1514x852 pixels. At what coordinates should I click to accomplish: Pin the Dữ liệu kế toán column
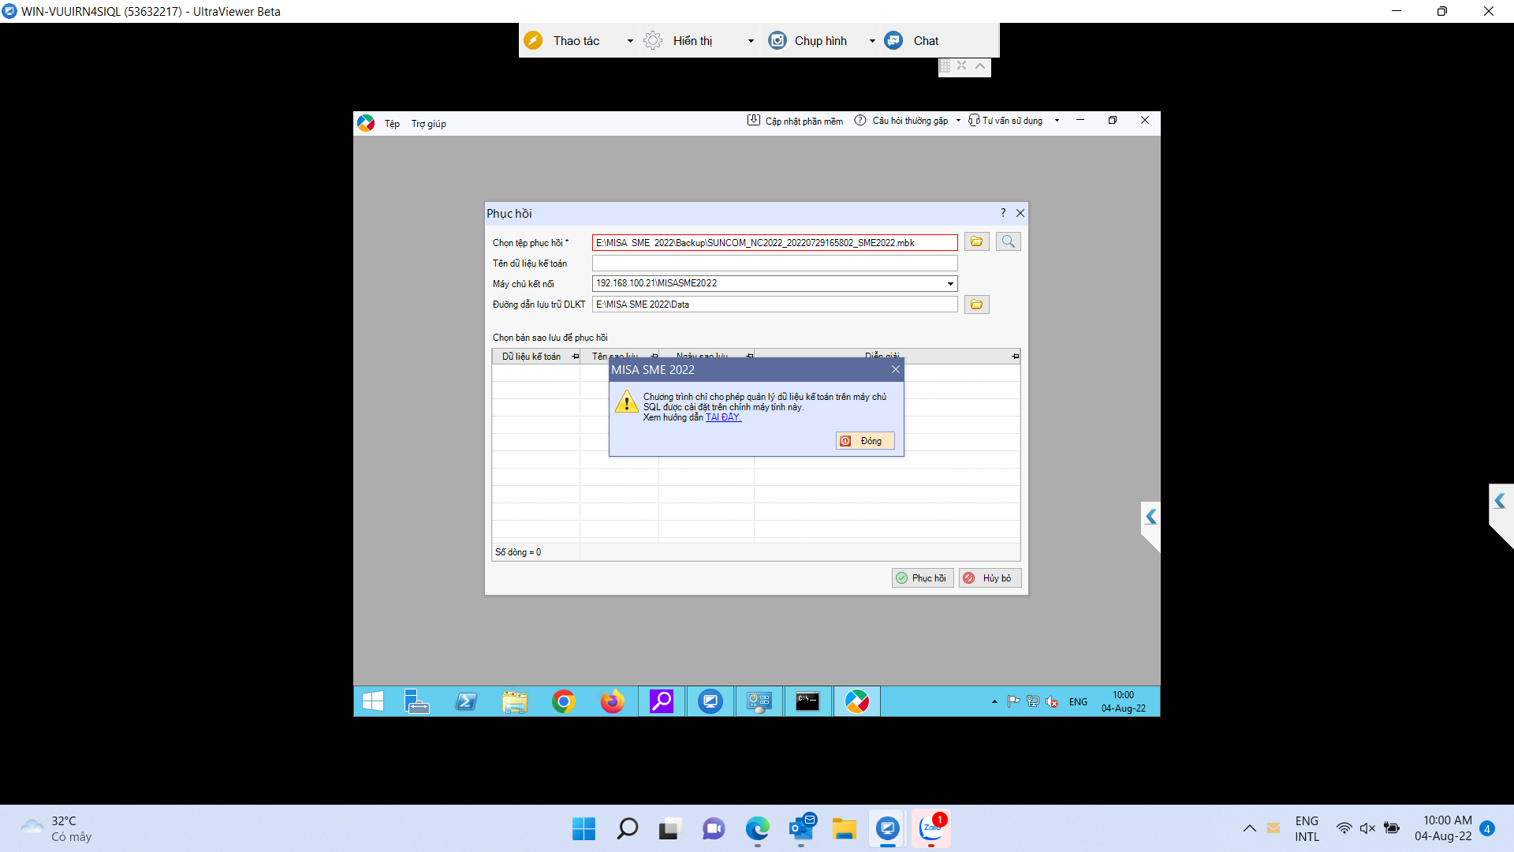click(576, 357)
